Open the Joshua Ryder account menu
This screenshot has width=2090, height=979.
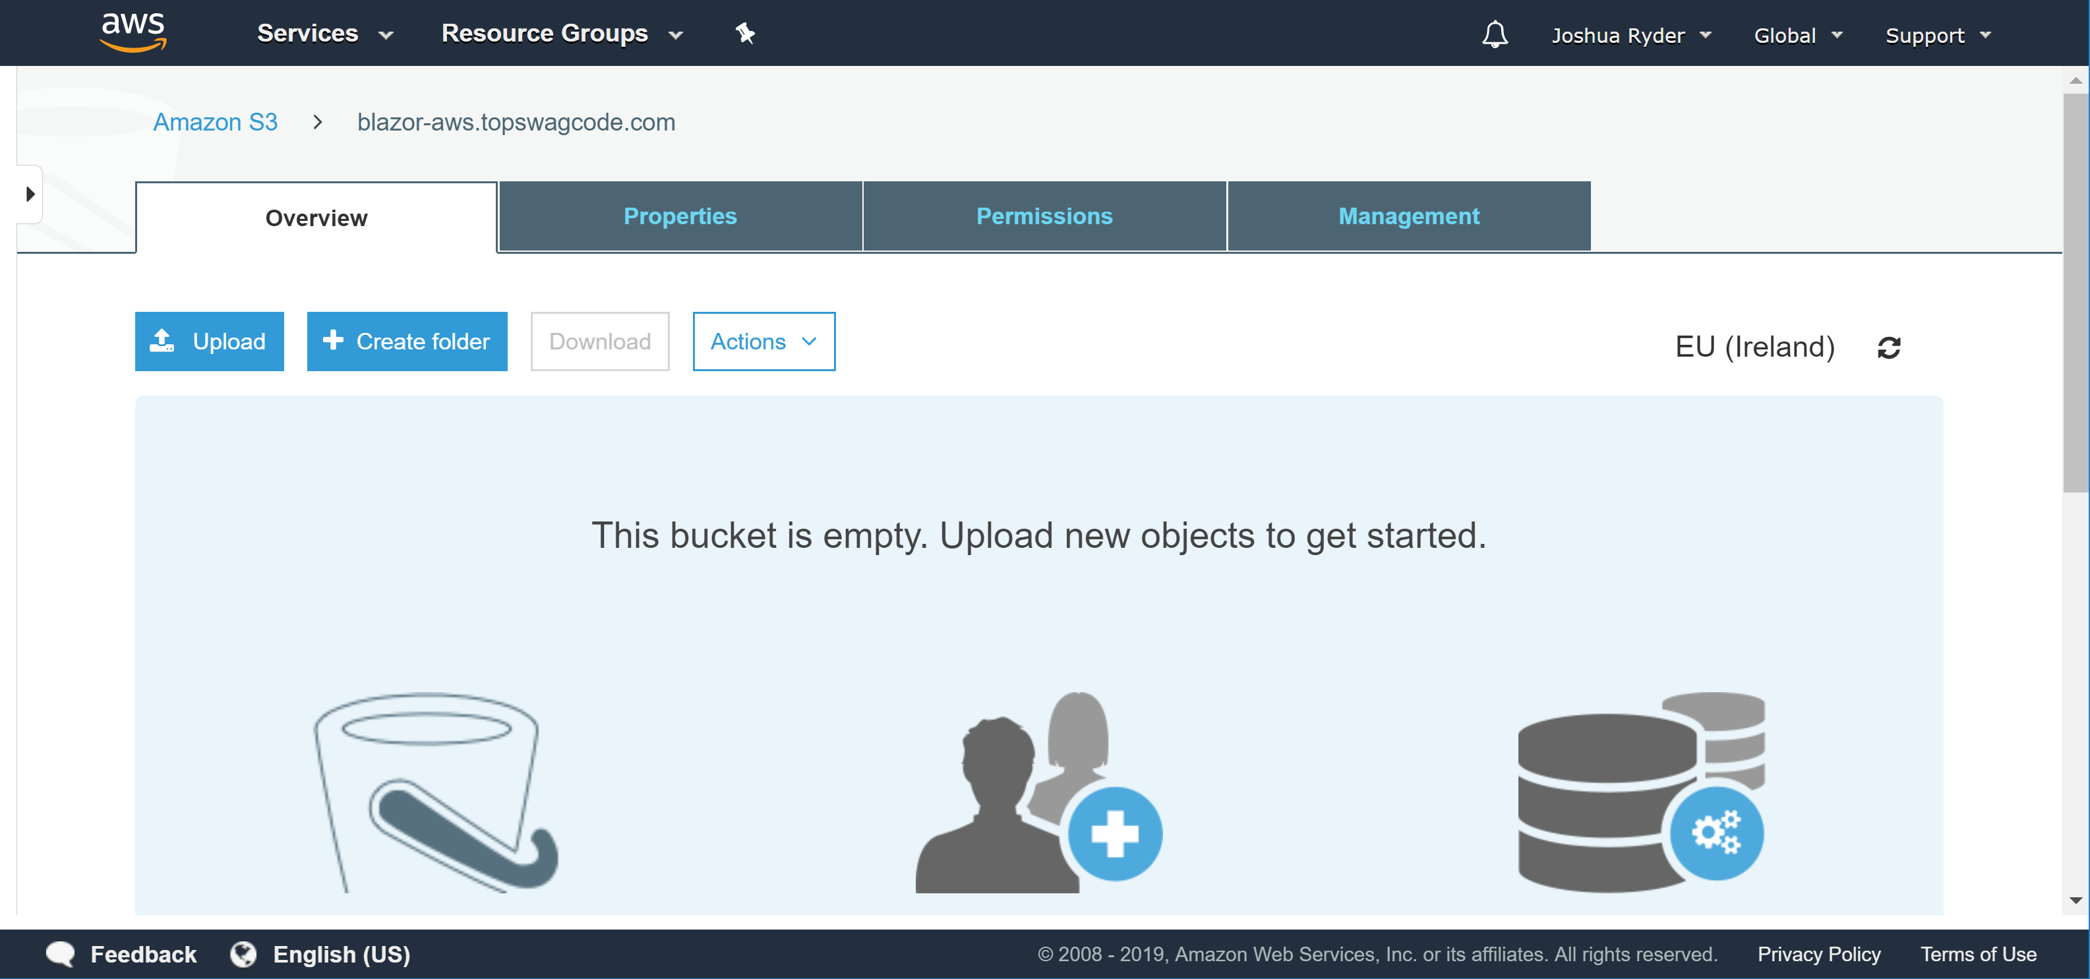[x=1632, y=35]
